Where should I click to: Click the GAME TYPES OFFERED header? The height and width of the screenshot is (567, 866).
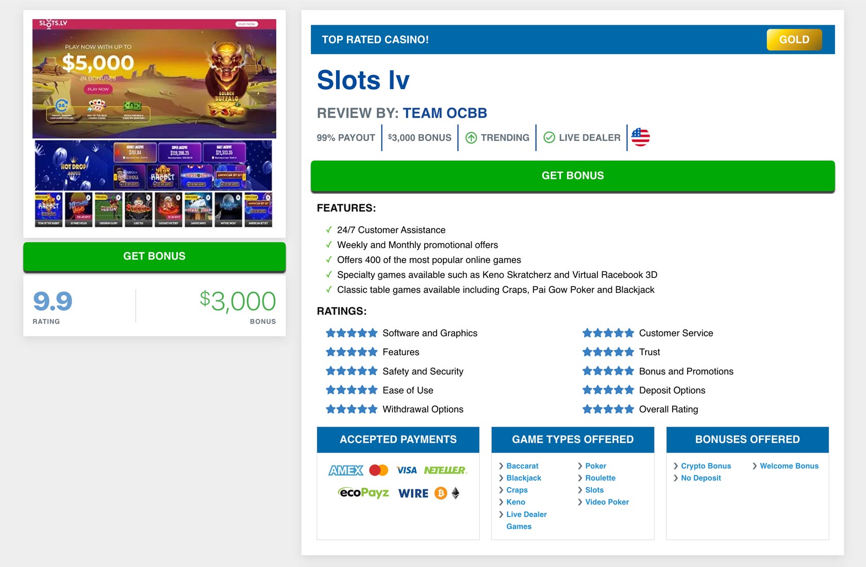(573, 440)
